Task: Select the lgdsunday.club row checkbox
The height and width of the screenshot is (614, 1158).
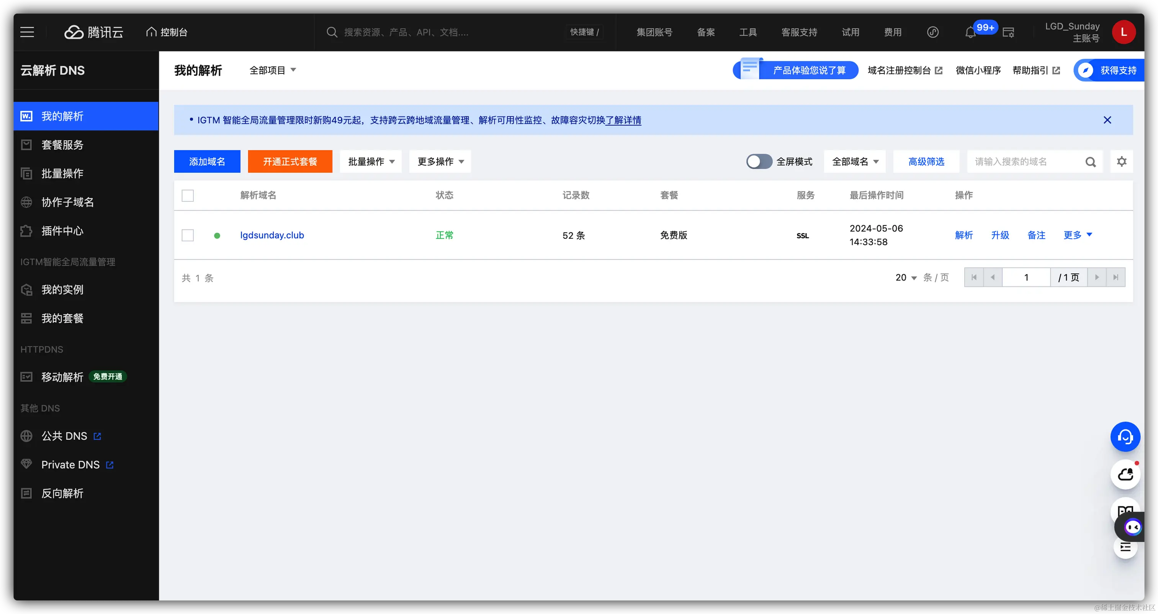Action: (x=188, y=235)
